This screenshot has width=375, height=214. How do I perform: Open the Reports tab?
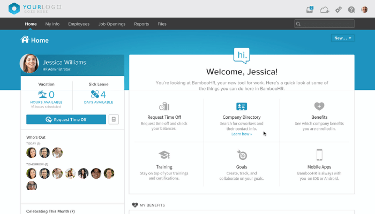coord(141,24)
